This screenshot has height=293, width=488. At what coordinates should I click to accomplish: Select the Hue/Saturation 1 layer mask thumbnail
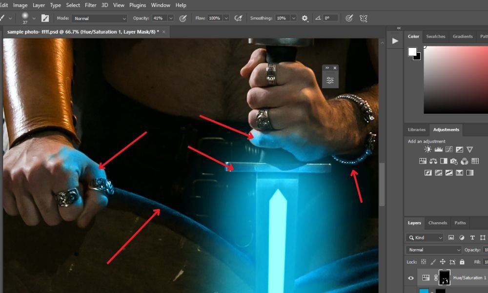[444, 278]
